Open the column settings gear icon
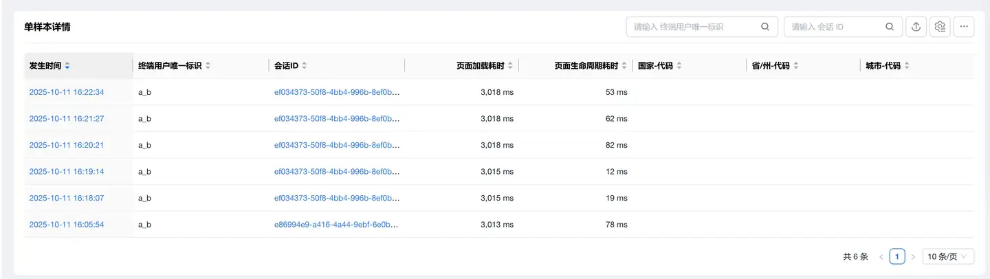This screenshot has height=279, width=990. [940, 27]
